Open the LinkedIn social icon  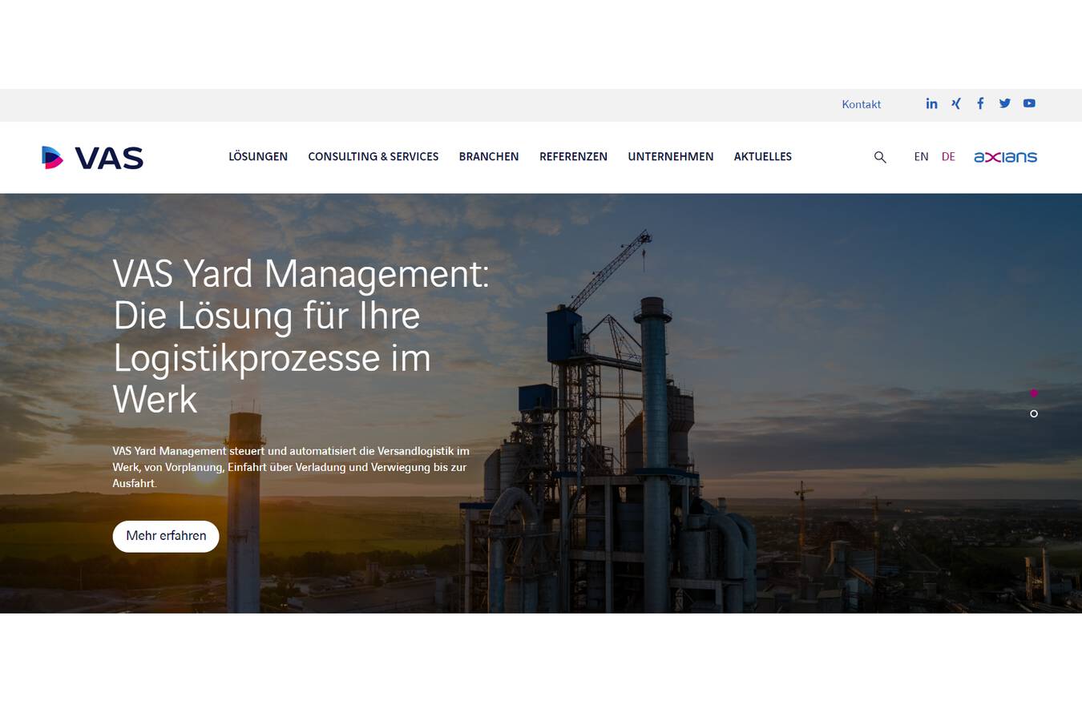coord(931,103)
